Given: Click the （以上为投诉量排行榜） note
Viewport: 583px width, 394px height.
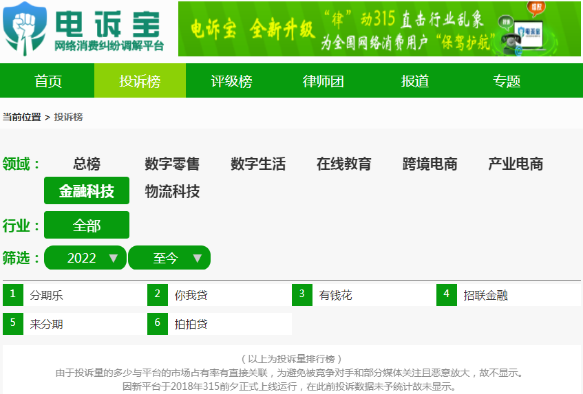Looking at the screenshot, I should click(291, 359).
